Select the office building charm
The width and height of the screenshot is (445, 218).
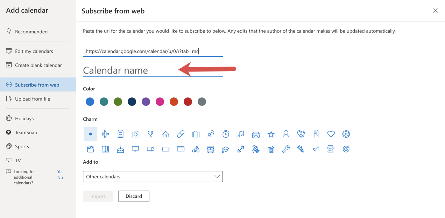coord(271,149)
